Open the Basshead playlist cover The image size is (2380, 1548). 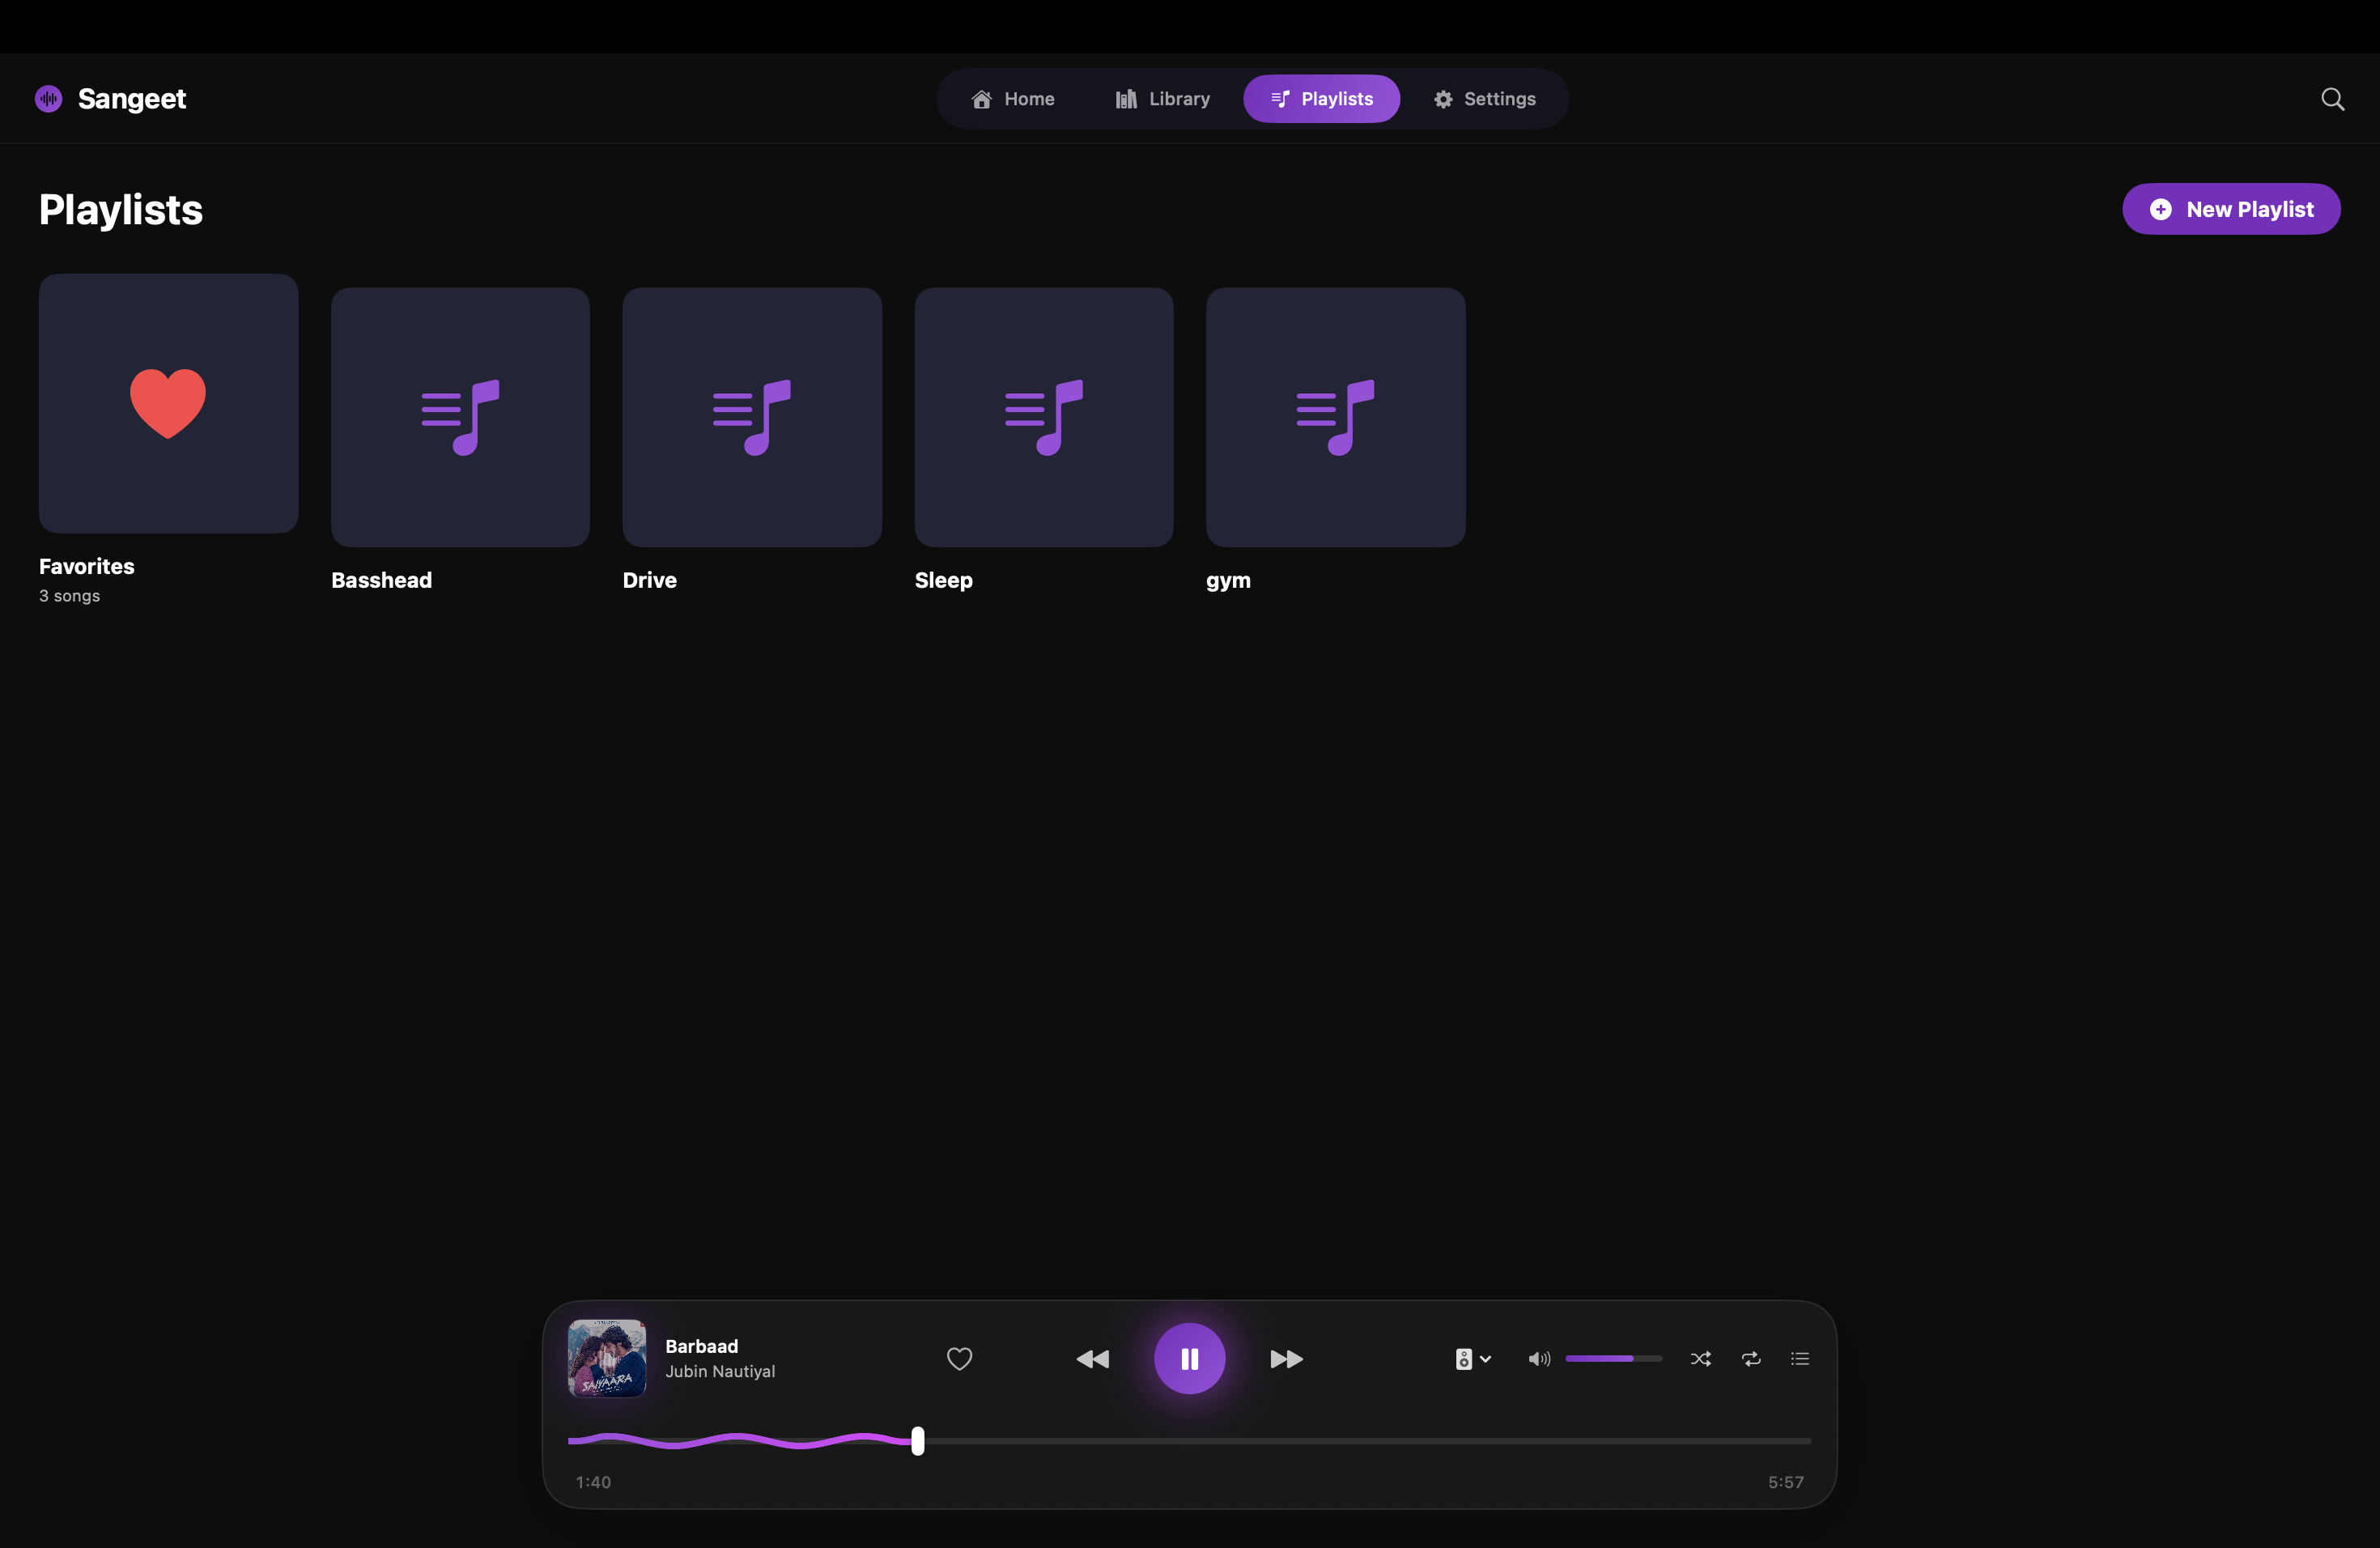pyautogui.click(x=460, y=417)
